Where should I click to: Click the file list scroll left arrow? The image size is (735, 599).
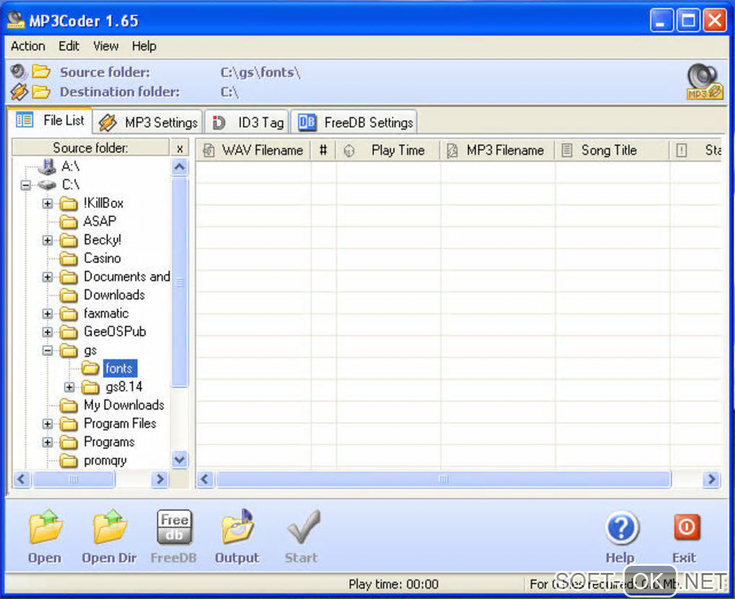coord(205,479)
